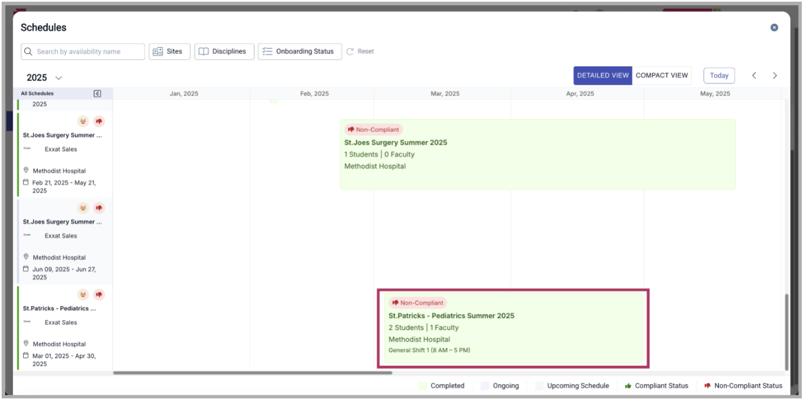Close the Schedules dialog
The image size is (805, 401).
[774, 28]
